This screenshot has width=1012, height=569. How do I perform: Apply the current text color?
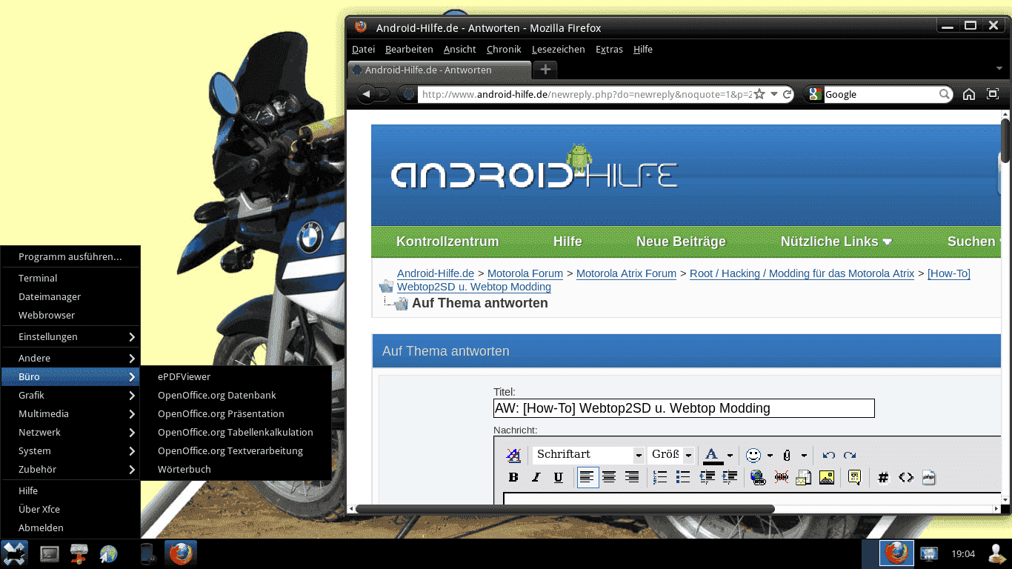(713, 455)
